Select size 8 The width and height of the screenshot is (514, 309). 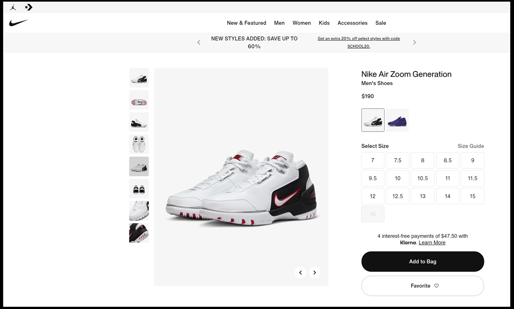pyautogui.click(x=423, y=160)
